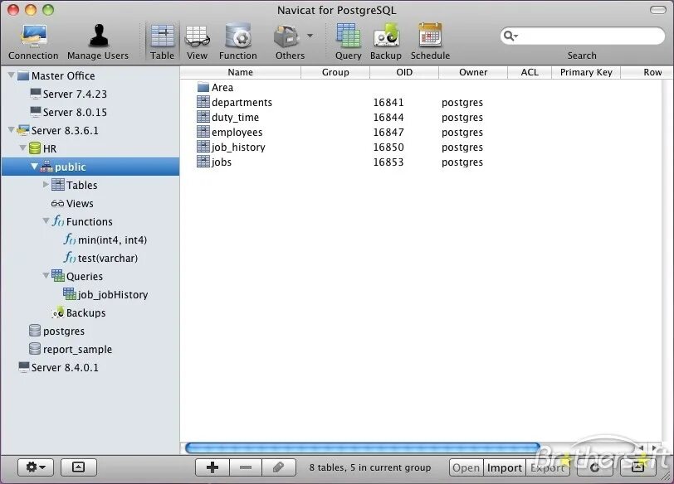Image resolution: width=674 pixels, height=484 pixels.
Task: Click the scroll right arrow
Action: pyautogui.click(x=655, y=448)
